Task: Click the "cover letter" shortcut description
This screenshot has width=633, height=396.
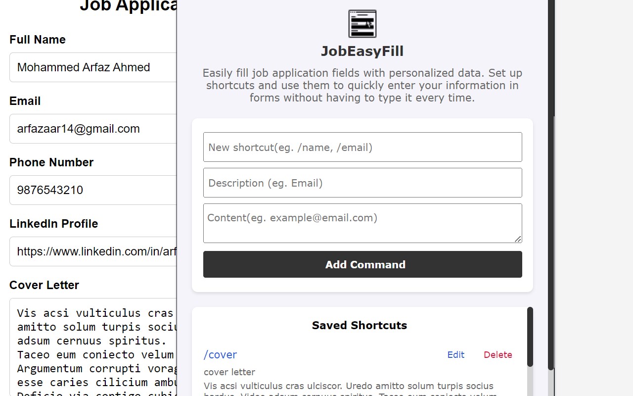Action: pos(229,372)
